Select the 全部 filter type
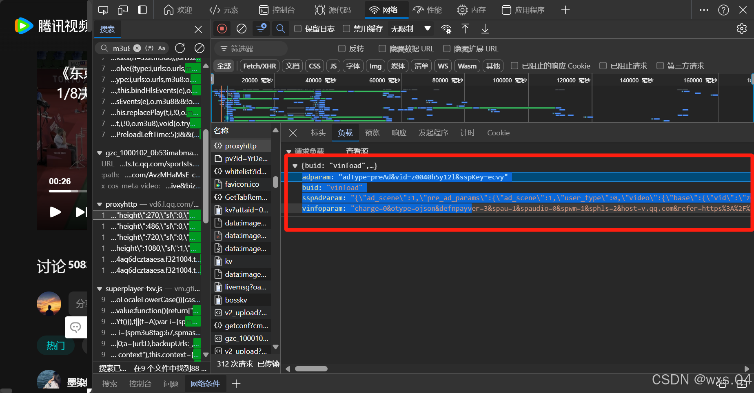The image size is (754, 393). coord(224,66)
